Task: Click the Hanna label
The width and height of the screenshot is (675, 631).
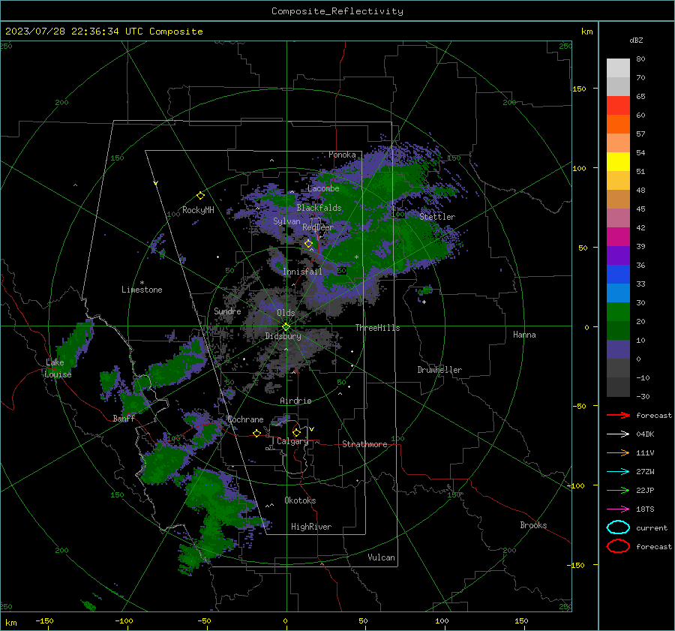Action: [x=524, y=335]
